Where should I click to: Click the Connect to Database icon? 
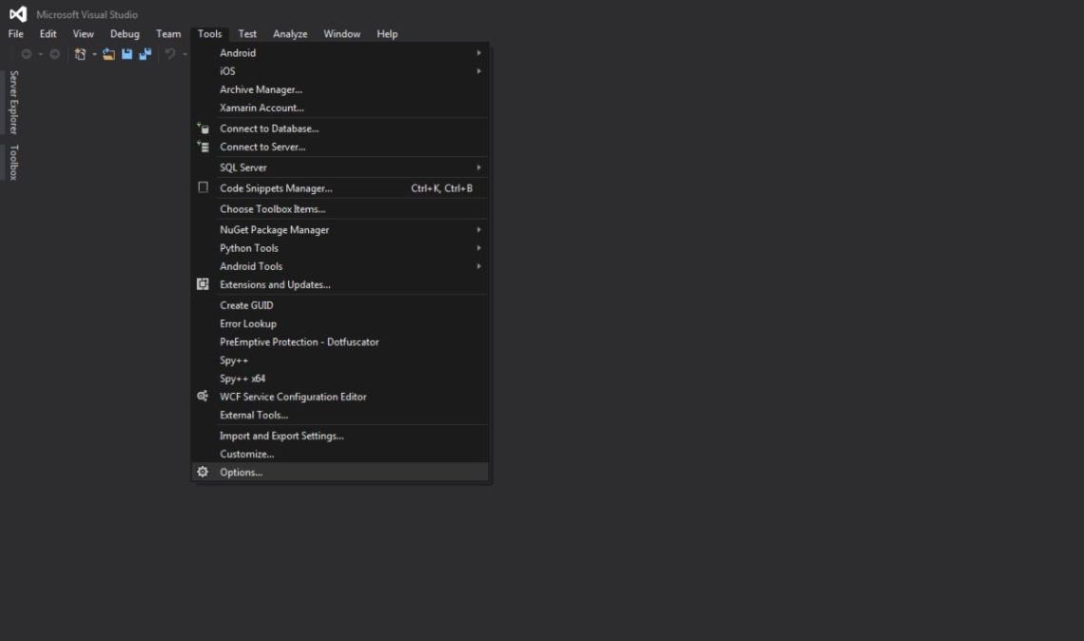tap(202, 128)
